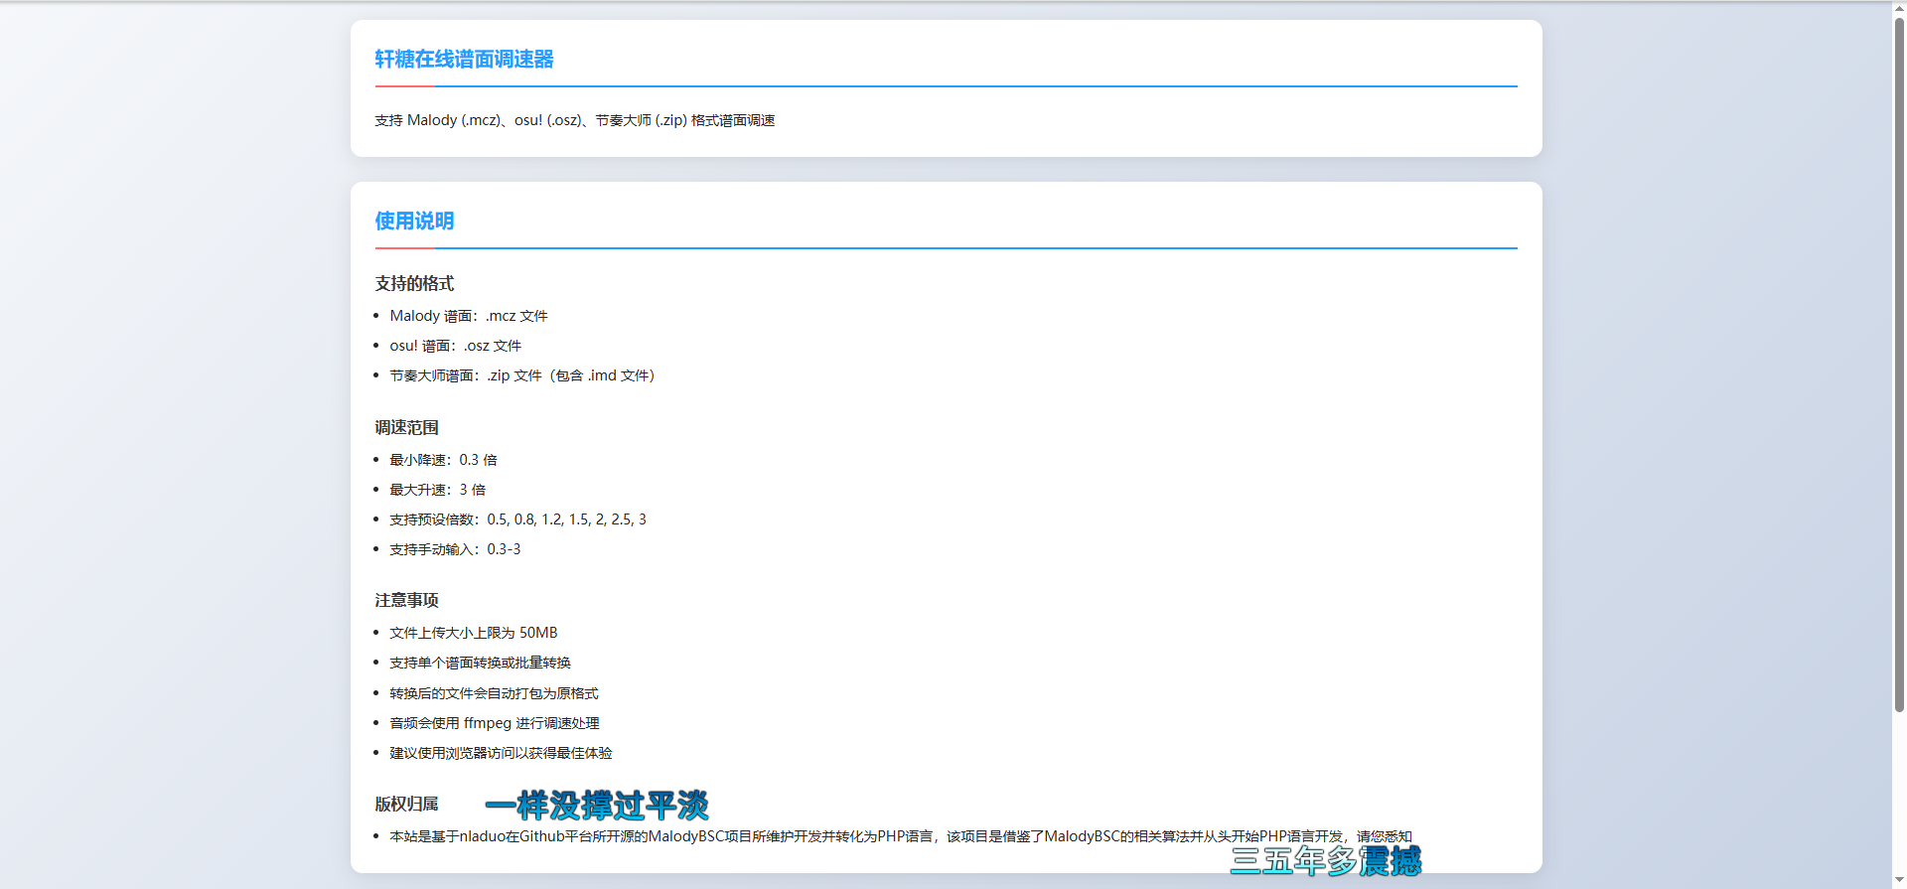Click the 使用说明 section heading
The image size is (1907, 889).
[414, 222]
